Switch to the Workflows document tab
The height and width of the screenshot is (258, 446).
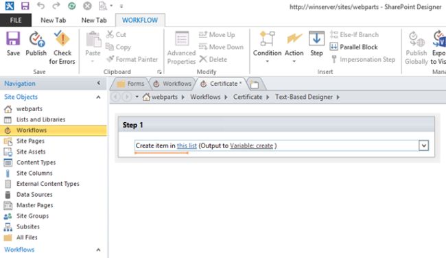(x=172, y=84)
